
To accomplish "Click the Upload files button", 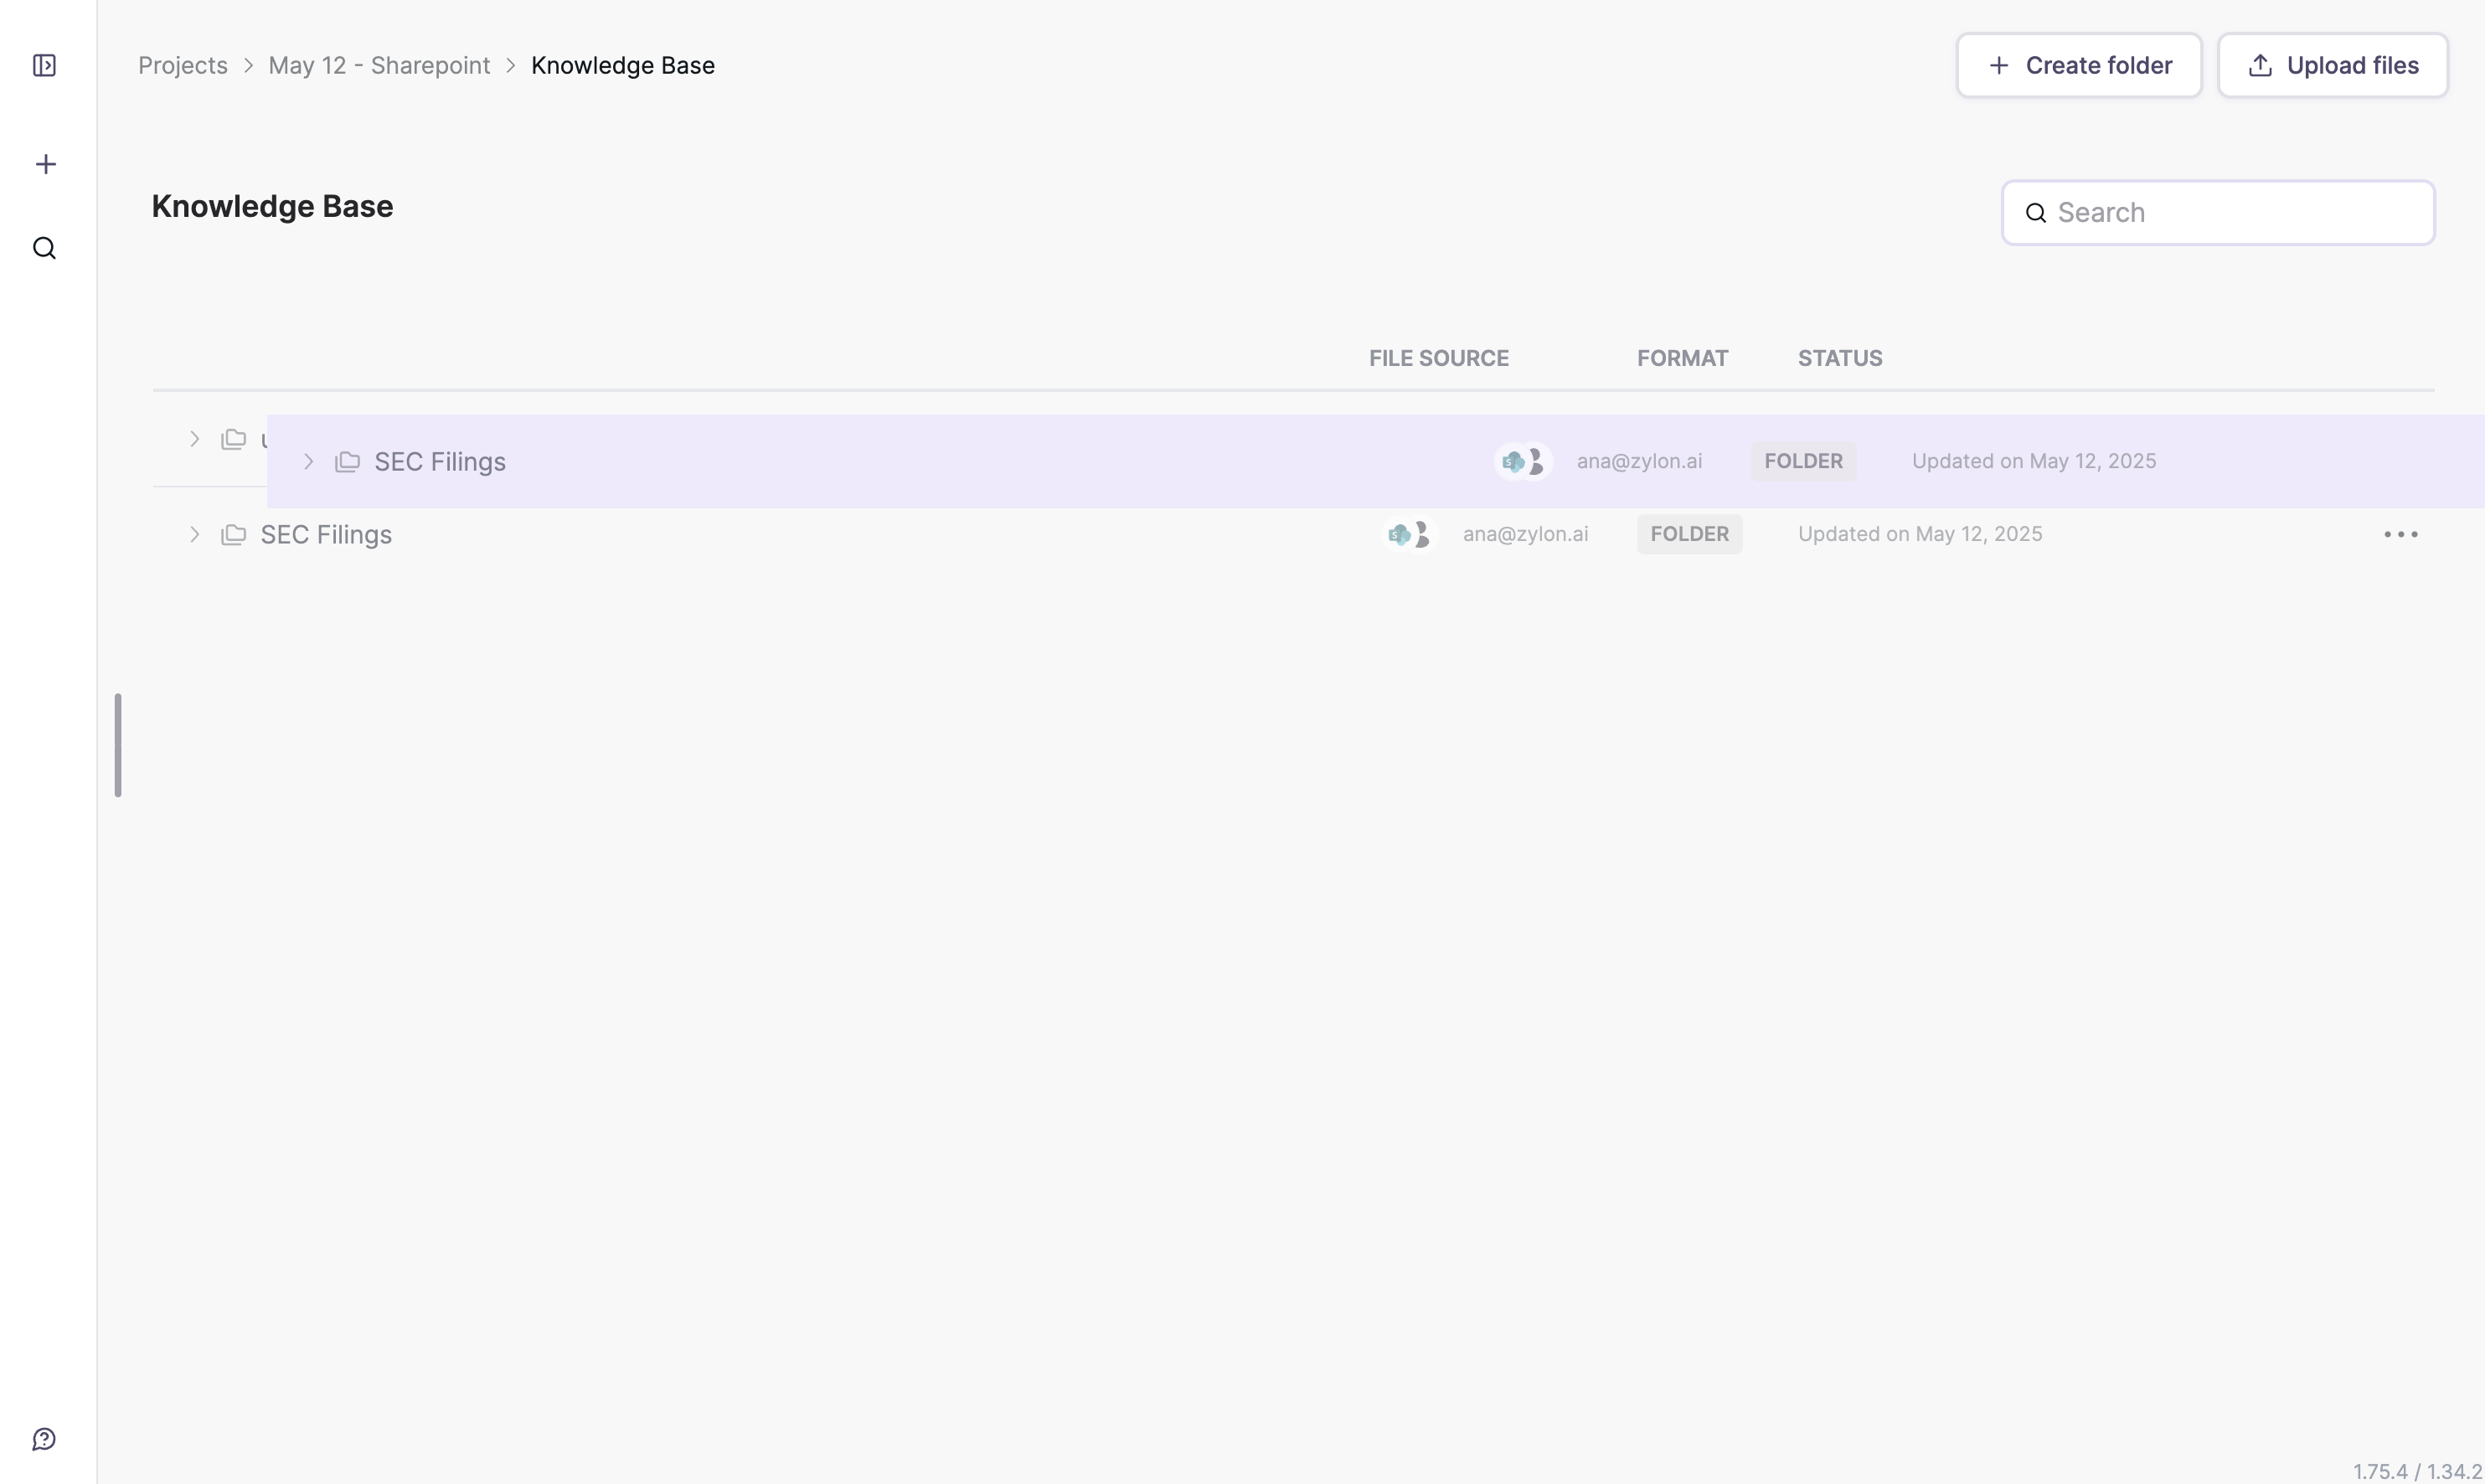I will 2332,66.
